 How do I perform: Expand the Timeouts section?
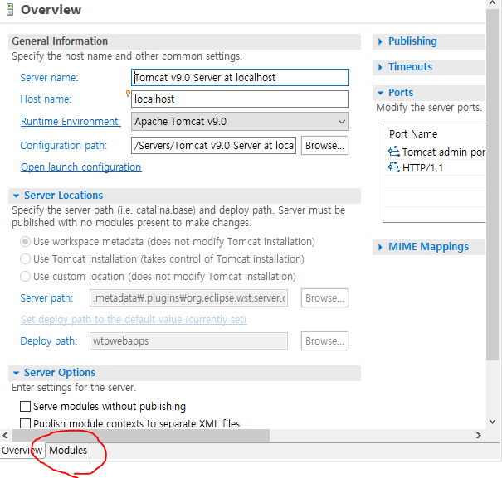pos(380,67)
